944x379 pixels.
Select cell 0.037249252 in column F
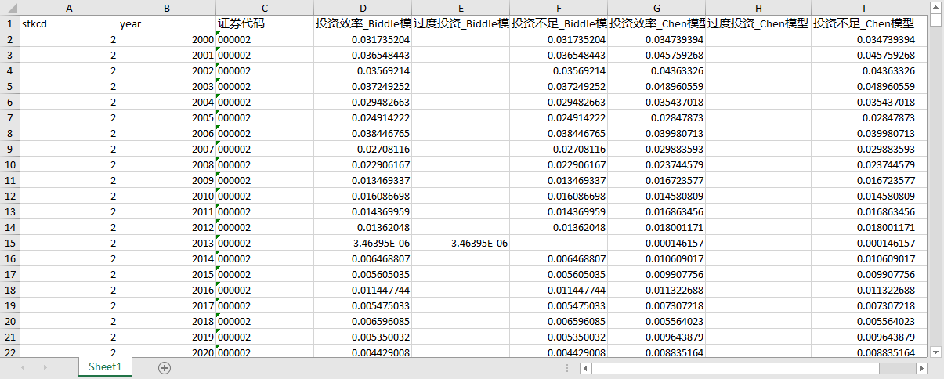(x=559, y=86)
